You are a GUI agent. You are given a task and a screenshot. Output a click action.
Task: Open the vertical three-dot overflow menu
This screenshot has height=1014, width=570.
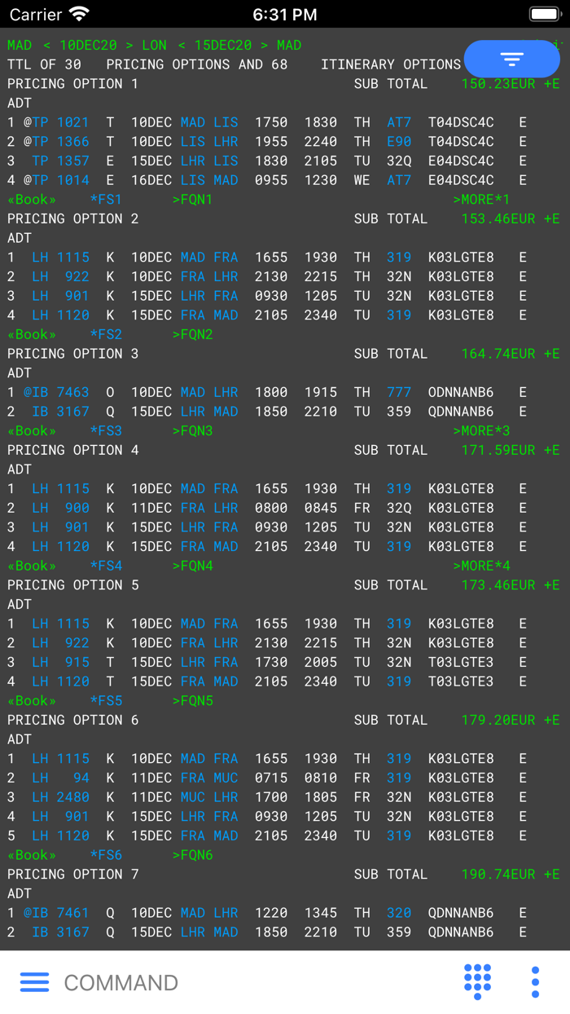535,982
